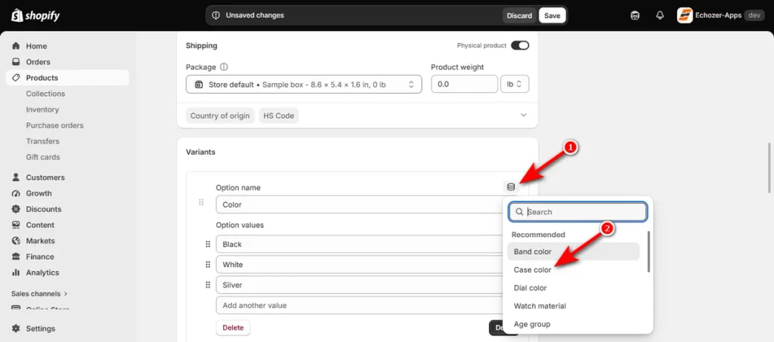Click the Analytics bar chart icon

point(17,272)
